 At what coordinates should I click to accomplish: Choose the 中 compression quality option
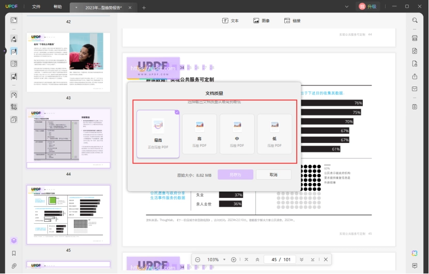pos(237,134)
